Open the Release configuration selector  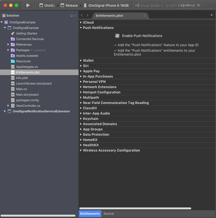pos(69,6)
